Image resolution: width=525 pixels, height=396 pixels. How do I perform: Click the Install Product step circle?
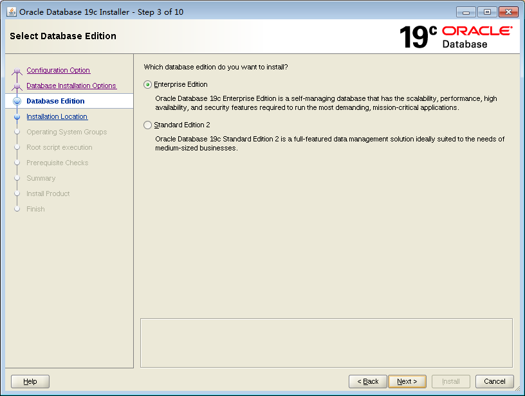tap(17, 194)
